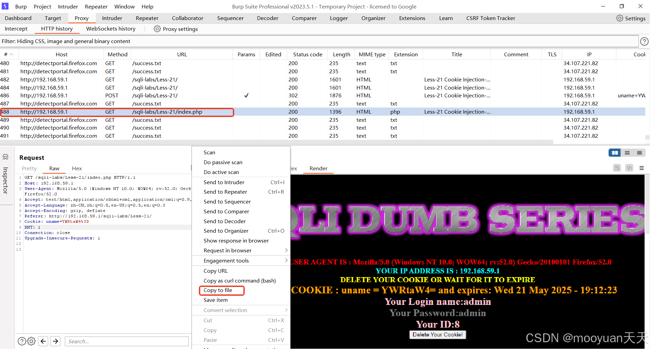Switch to the Organizer tab
The height and width of the screenshot is (349, 650).
point(373,18)
